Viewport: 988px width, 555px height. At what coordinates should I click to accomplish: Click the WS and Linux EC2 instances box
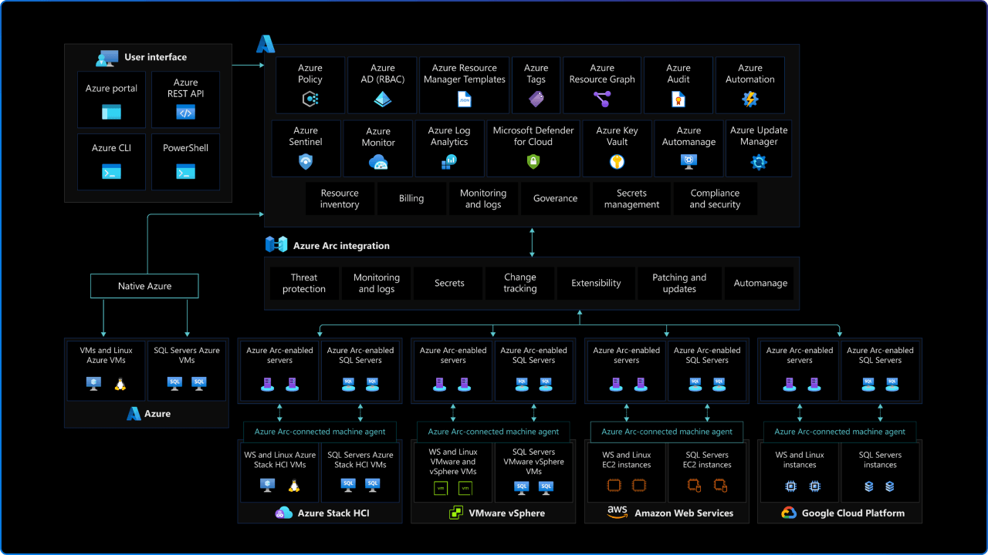[x=626, y=472]
